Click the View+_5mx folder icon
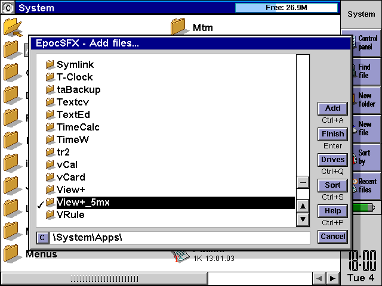The image size is (382, 286). coord(50,202)
